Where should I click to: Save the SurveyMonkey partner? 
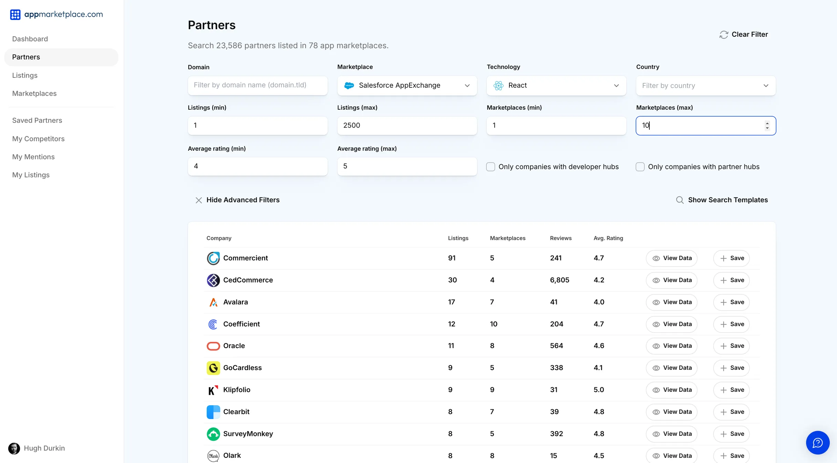click(x=731, y=434)
